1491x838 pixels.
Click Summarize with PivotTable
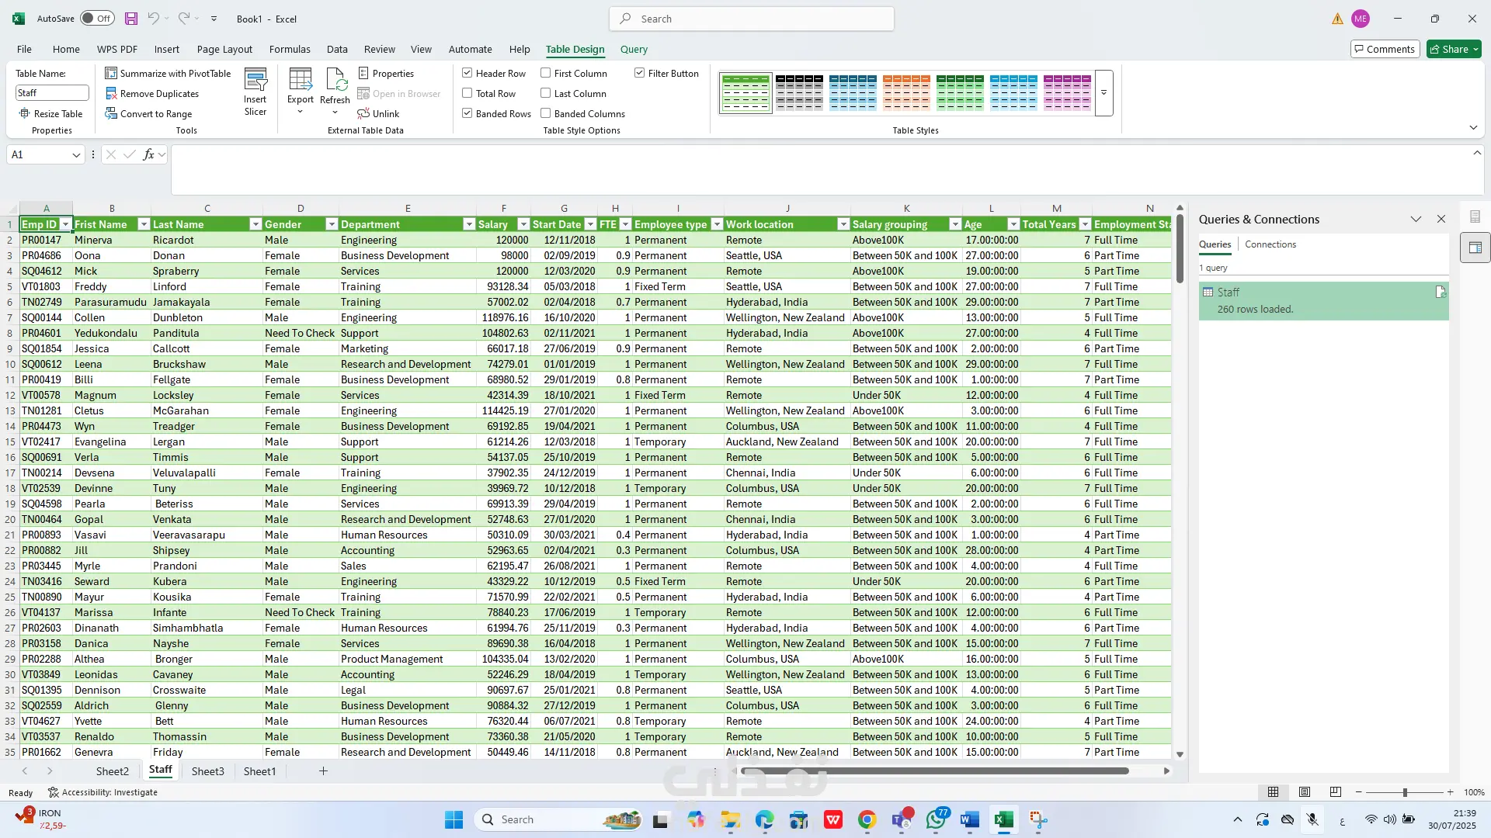169,73
